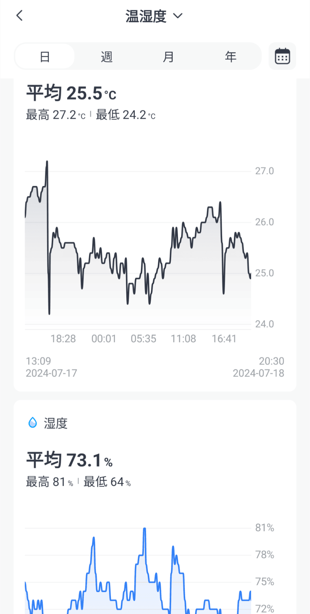The height and width of the screenshot is (614, 310).
Task: Tap the 湿度 section heading
Action: tap(56, 423)
